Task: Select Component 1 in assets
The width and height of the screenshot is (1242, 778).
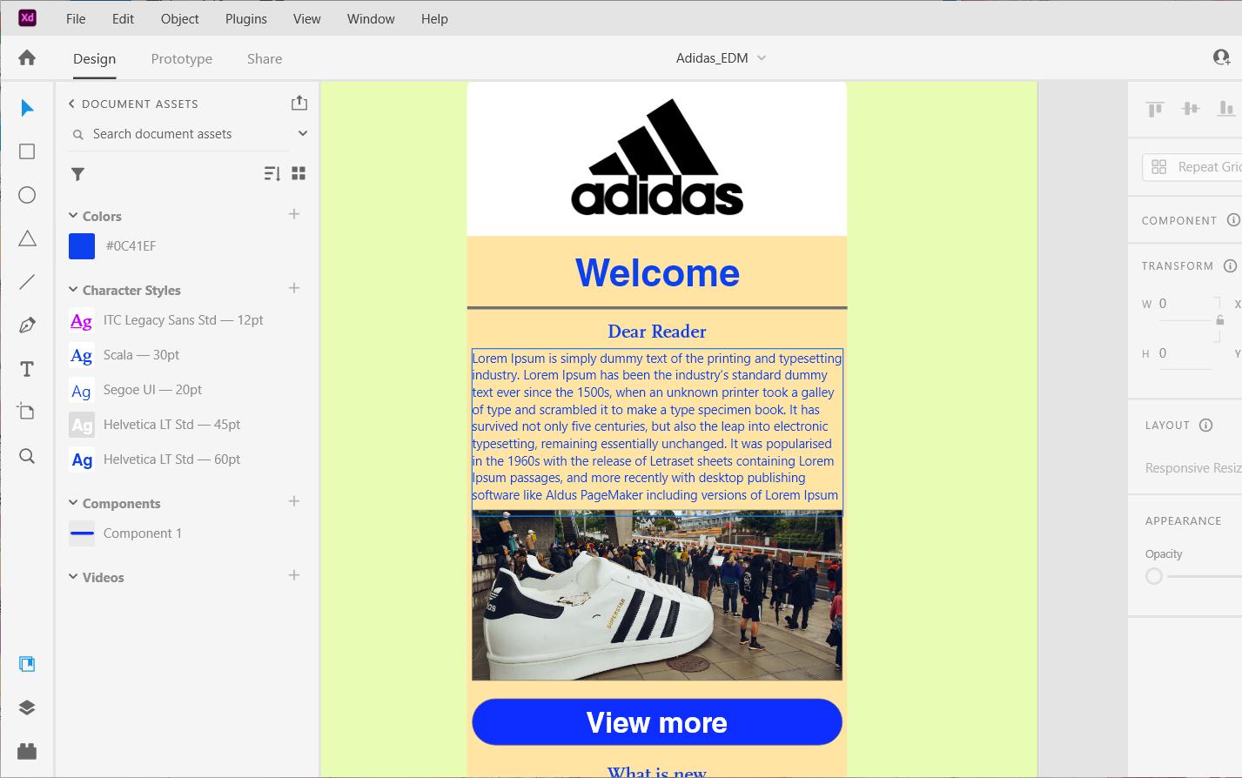Action: pyautogui.click(x=125, y=533)
